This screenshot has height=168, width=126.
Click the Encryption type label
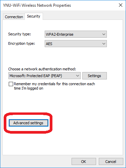click(22, 43)
